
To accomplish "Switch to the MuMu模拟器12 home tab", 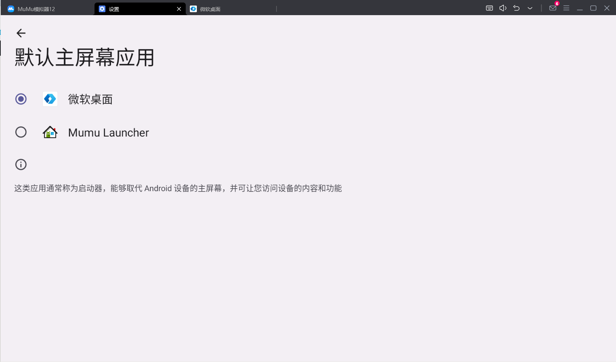I will 36,9.
